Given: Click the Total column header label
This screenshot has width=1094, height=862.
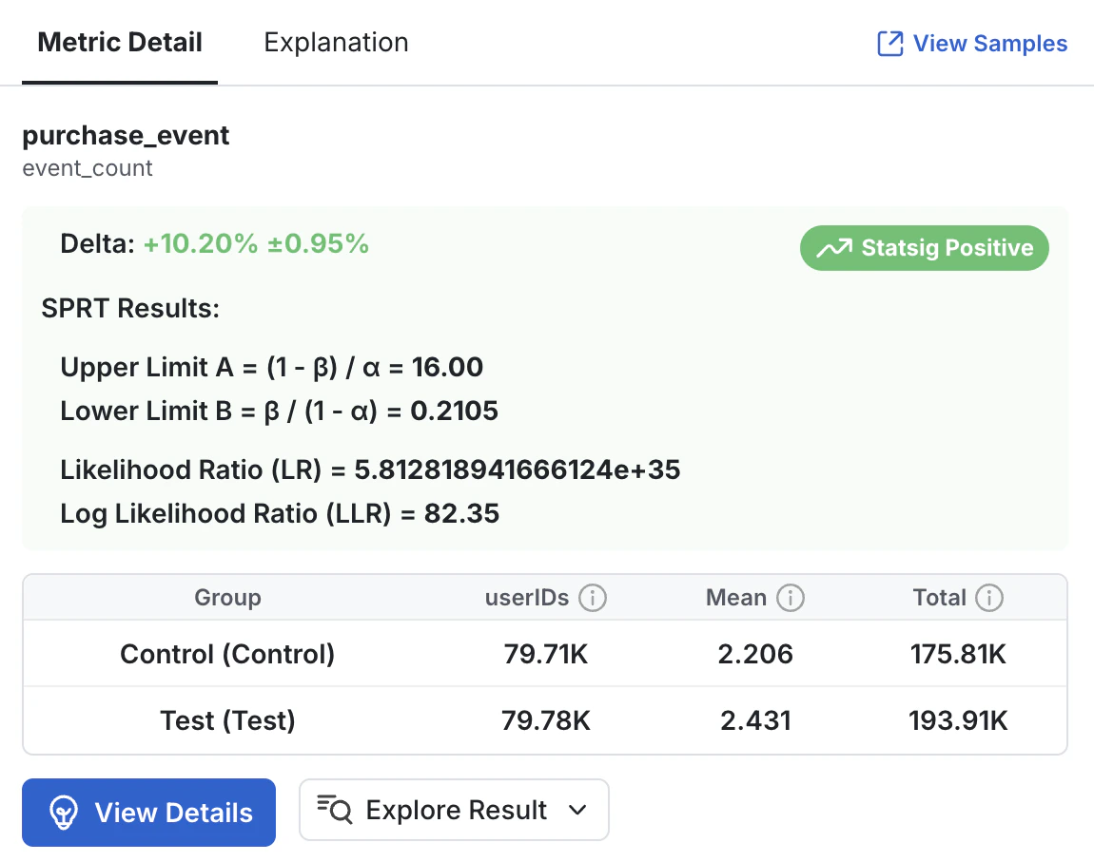Looking at the screenshot, I should point(940,598).
